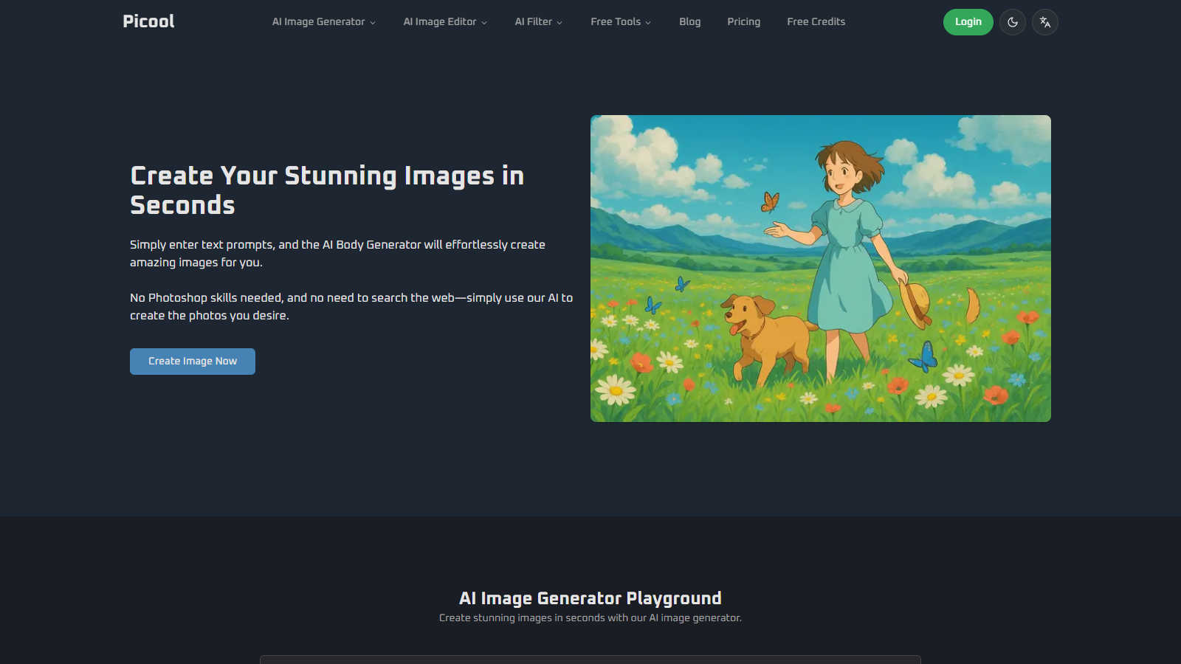This screenshot has width=1181, height=664.
Task: Click the green Login button
Action: coord(968,22)
